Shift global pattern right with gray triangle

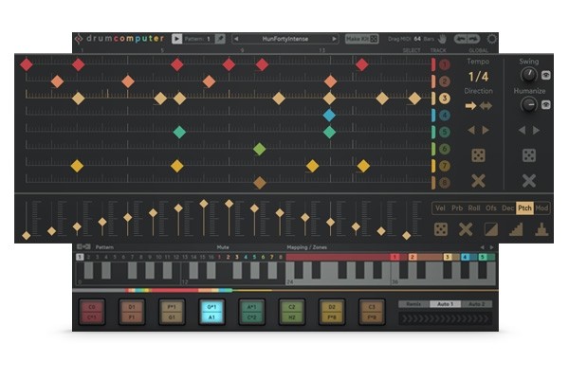point(536,130)
